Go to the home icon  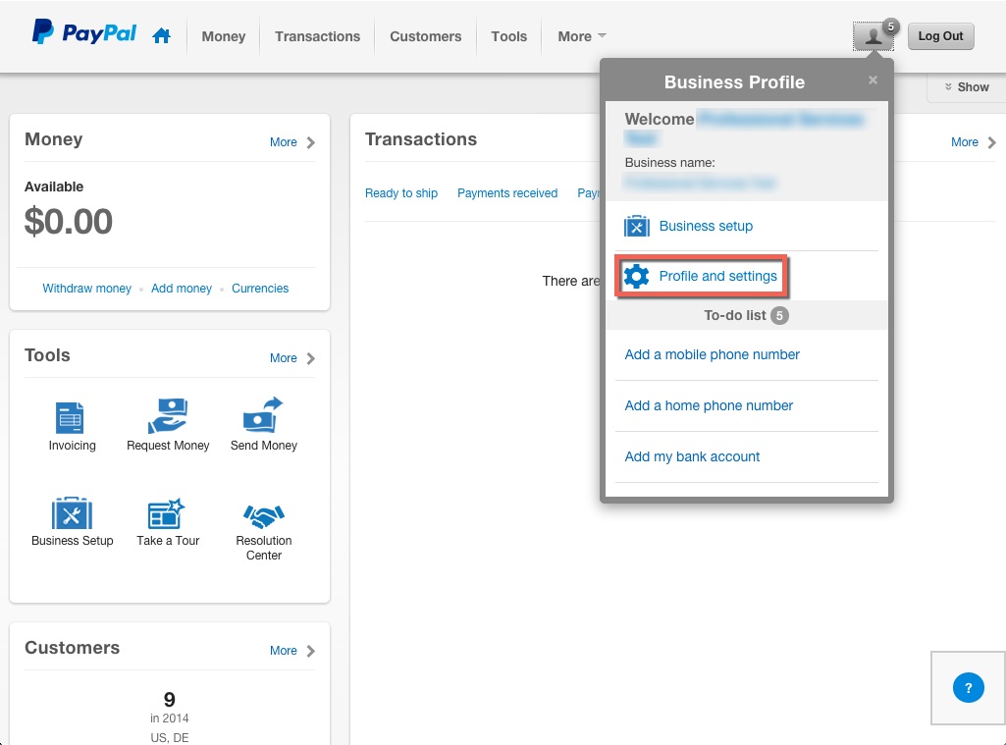[162, 36]
